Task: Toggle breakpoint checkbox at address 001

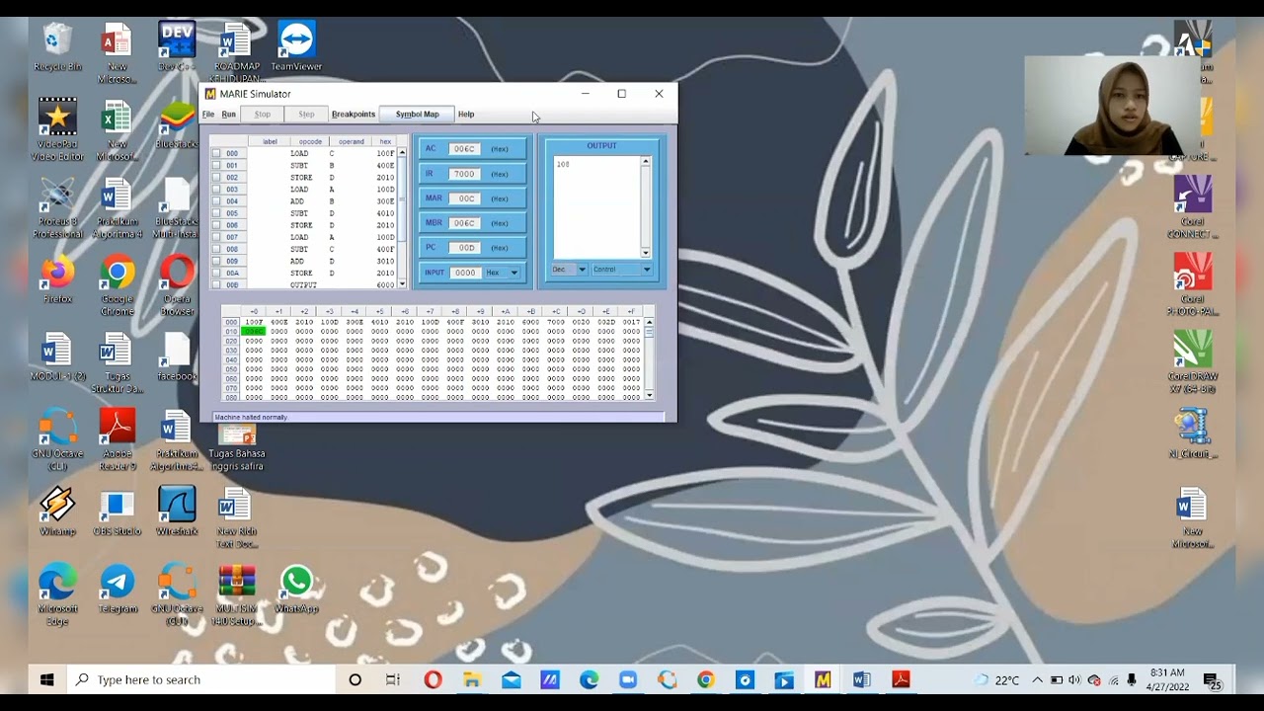Action: 216,166
